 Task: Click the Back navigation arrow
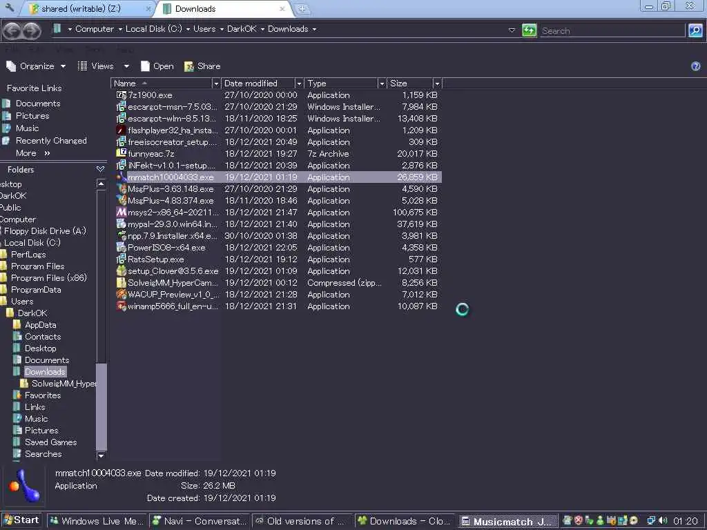(12, 30)
